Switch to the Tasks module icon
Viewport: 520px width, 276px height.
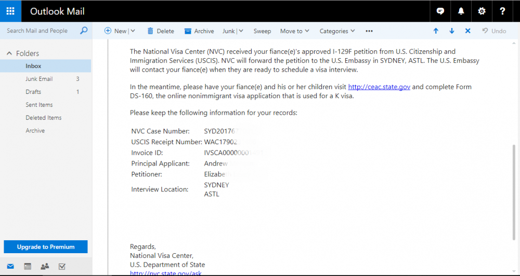(62, 267)
